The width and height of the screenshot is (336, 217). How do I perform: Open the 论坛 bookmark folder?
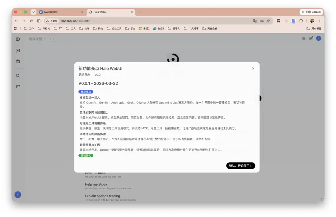(84, 29)
